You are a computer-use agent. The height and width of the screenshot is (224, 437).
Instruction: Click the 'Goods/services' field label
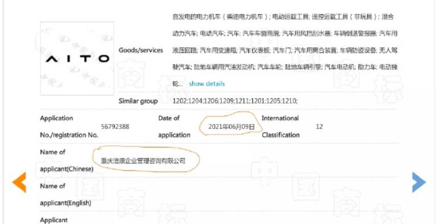(x=141, y=50)
